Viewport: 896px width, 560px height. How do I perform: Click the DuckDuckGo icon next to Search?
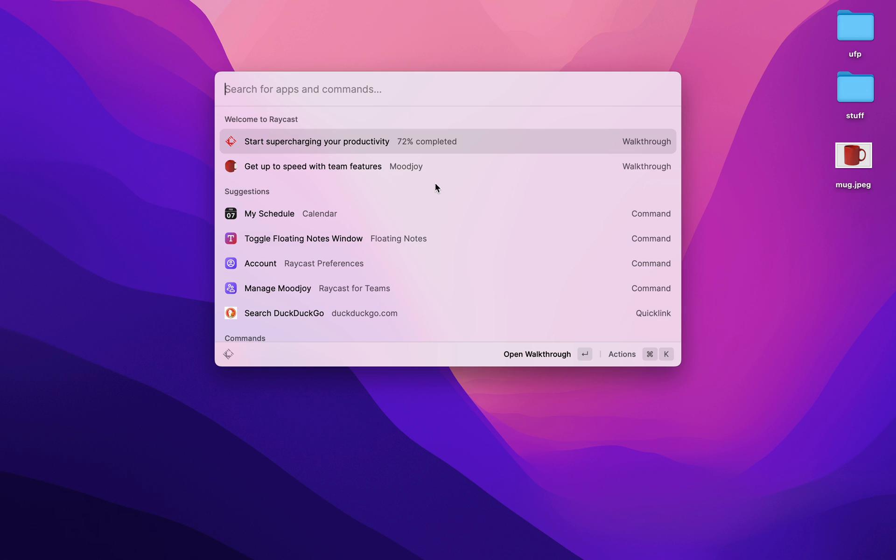(x=231, y=313)
